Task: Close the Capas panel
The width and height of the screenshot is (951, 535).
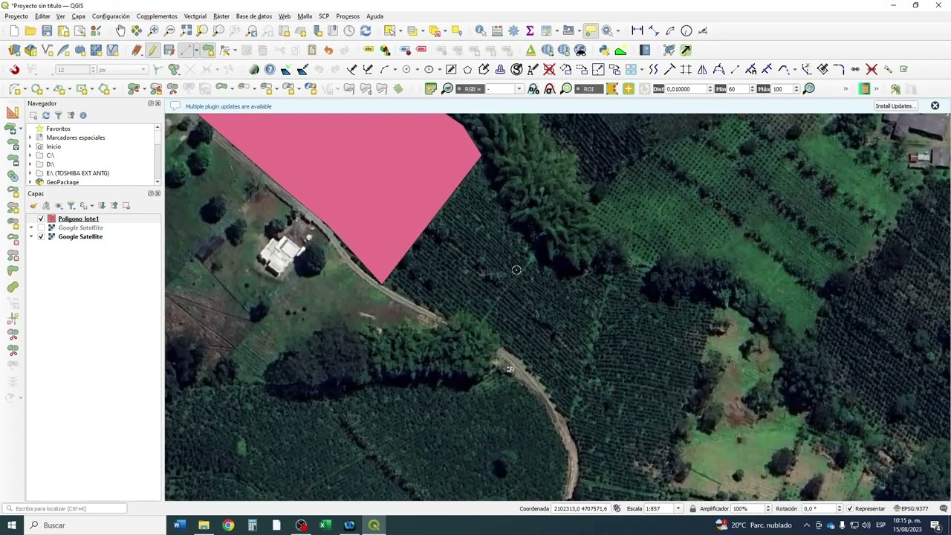Action: tap(158, 193)
